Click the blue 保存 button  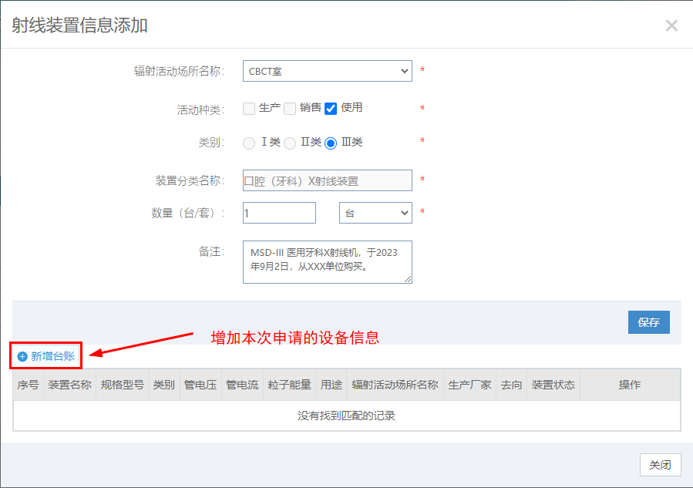point(649,322)
